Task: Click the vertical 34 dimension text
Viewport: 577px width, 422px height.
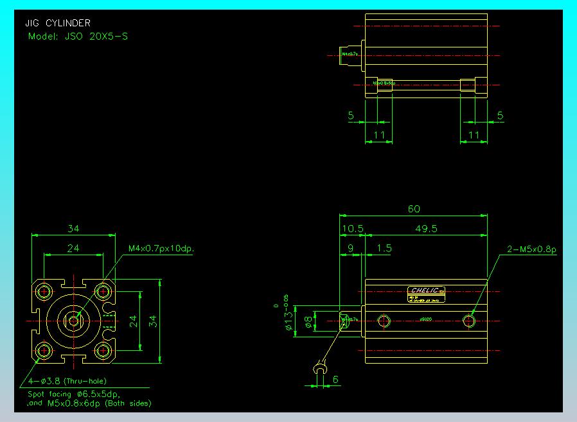Action: (x=153, y=321)
